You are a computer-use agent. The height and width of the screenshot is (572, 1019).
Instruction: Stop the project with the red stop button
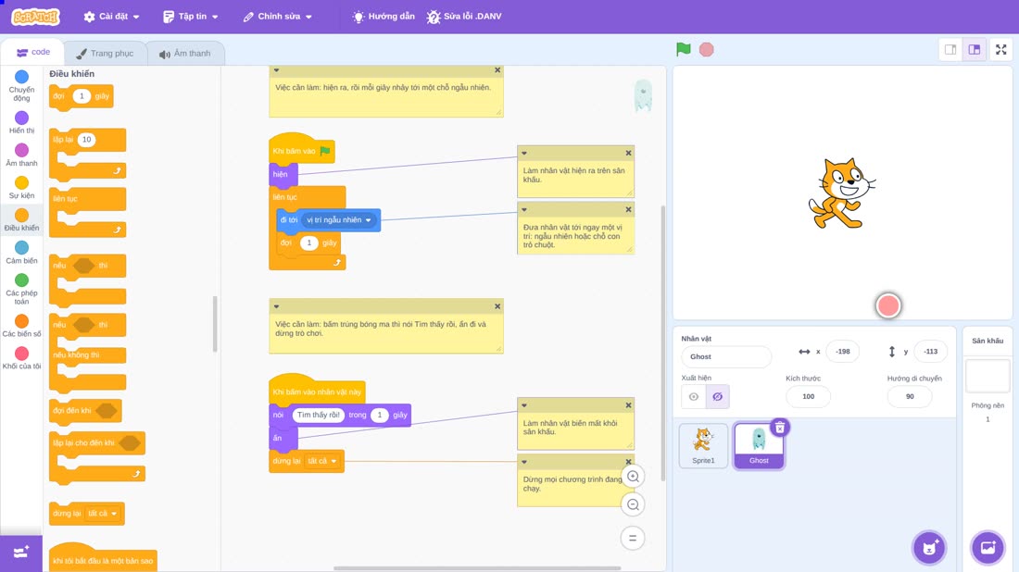pos(707,49)
